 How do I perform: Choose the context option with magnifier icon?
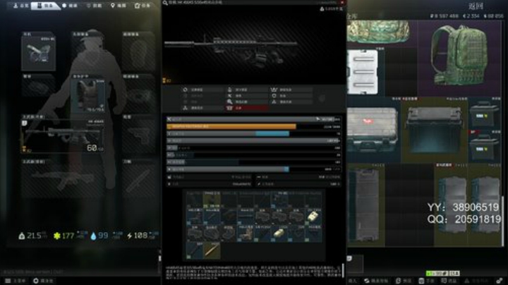[x=248, y=102]
